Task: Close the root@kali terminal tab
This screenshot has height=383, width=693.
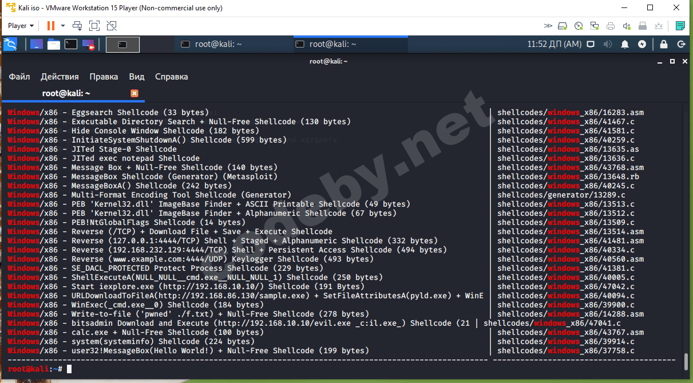Action: pyautogui.click(x=134, y=93)
